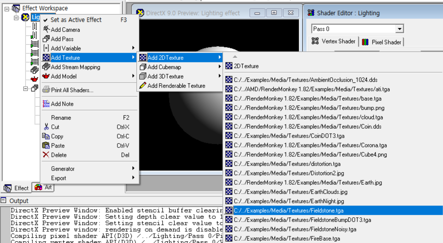This screenshot has width=443, height=243.
Task: Click the Add Camera icon
Action: click(46, 29)
